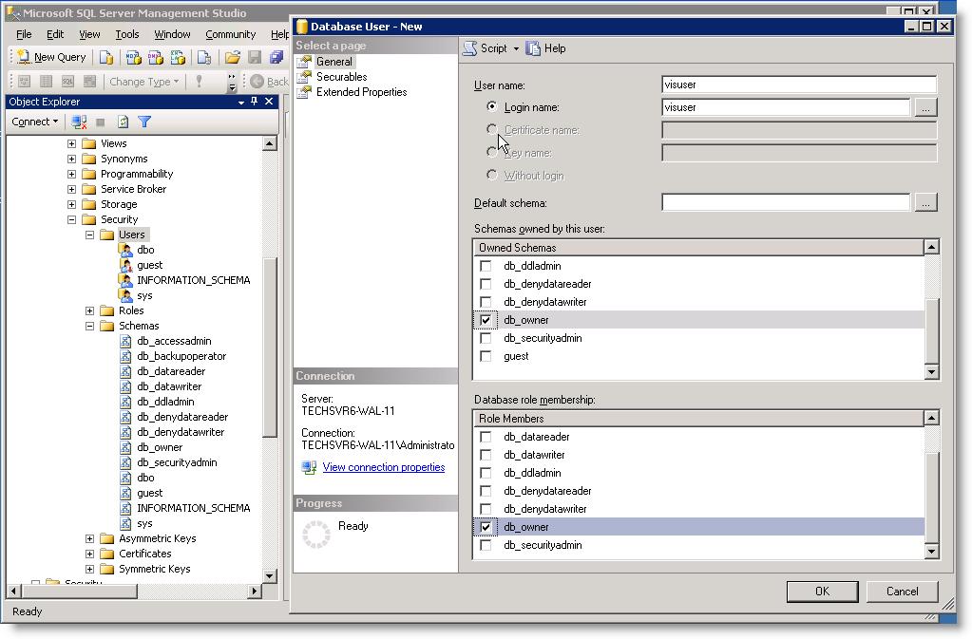Open the Community menu
Image resolution: width=972 pixels, height=639 pixels.
231,34
